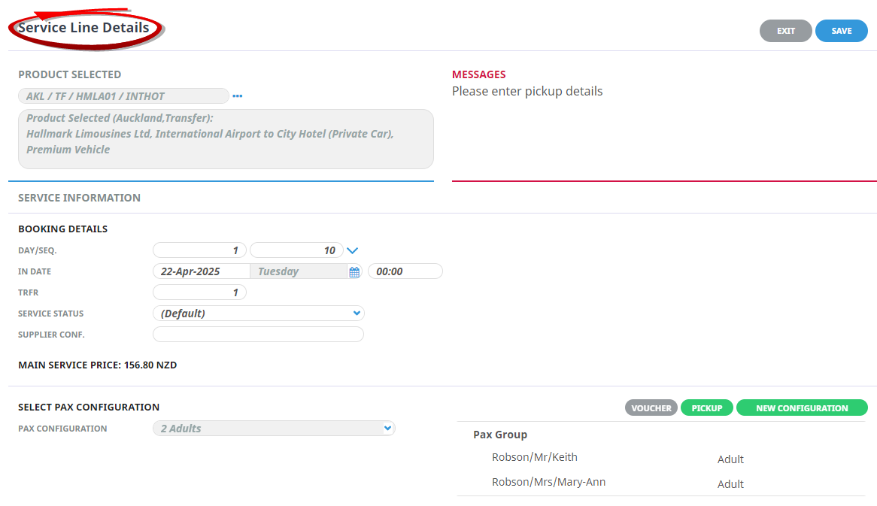Click the Voucher button
This screenshot has width=877, height=506.
[x=651, y=408]
